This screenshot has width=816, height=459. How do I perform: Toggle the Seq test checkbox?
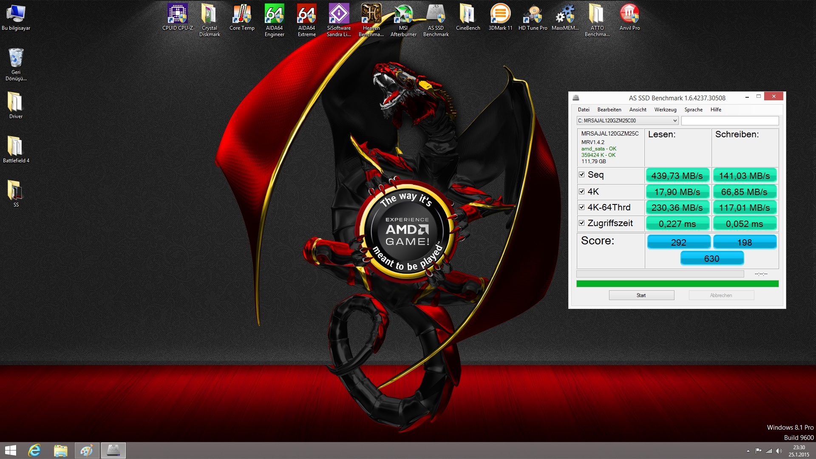pyautogui.click(x=581, y=175)
